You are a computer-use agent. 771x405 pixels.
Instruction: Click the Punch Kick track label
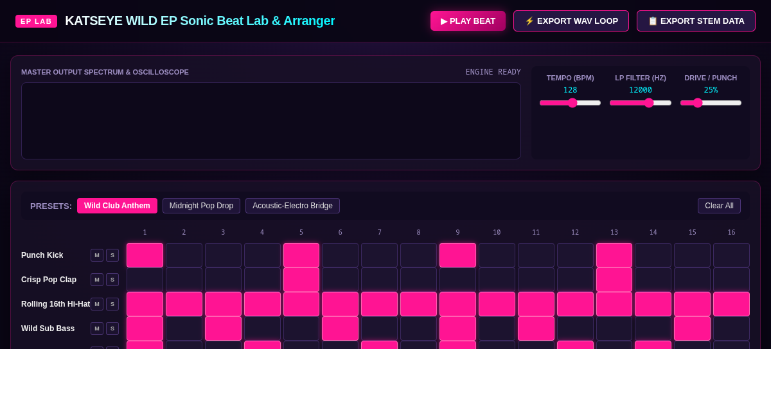tap(42, 255)
